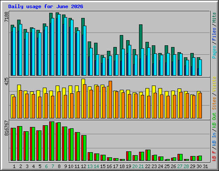
Task: Click the "Daily usage for June 2026" title
Action: coord(46,6)
